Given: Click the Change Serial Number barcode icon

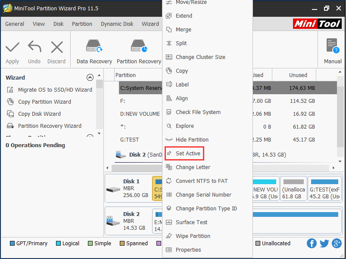Looking at the screenshot, I should [x=169, y=195].
